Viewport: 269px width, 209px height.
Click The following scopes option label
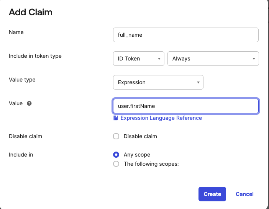151,164
